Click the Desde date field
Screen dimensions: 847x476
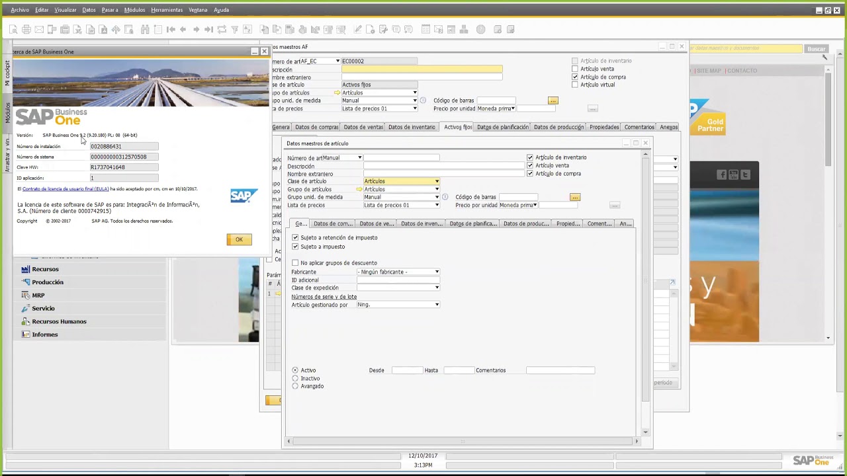coord(407,370)
